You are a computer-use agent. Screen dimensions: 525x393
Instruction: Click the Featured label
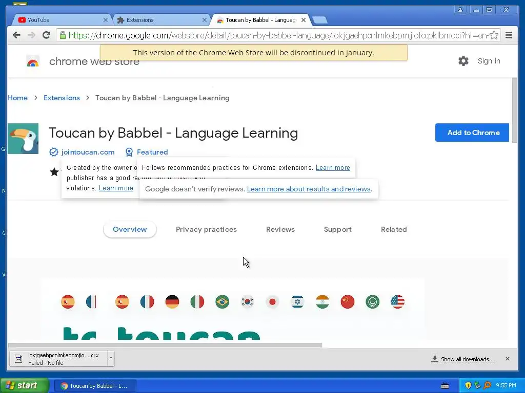click(x=152, y=152)
